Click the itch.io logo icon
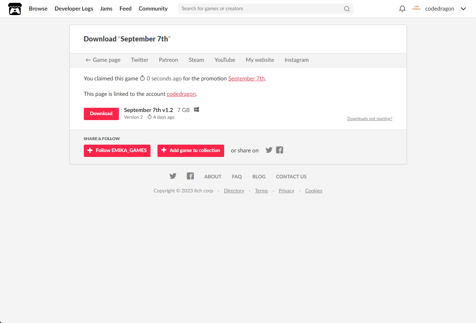 click(15, 9)
